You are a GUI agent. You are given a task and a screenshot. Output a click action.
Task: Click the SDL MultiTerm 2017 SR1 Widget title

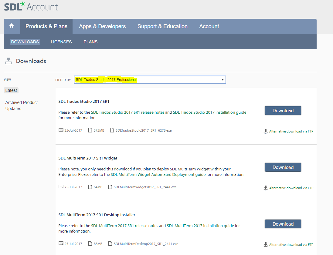pos(88,158)
